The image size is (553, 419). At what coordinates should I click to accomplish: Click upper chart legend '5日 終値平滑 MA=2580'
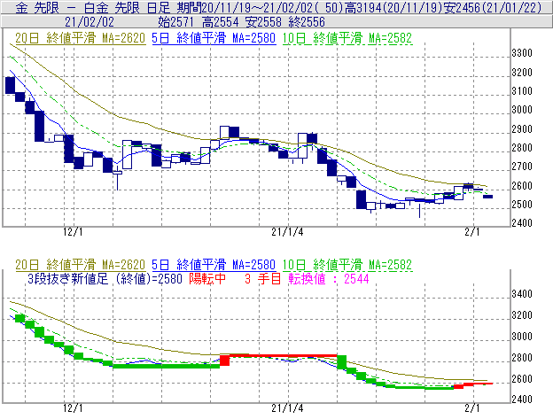point(214,38)
